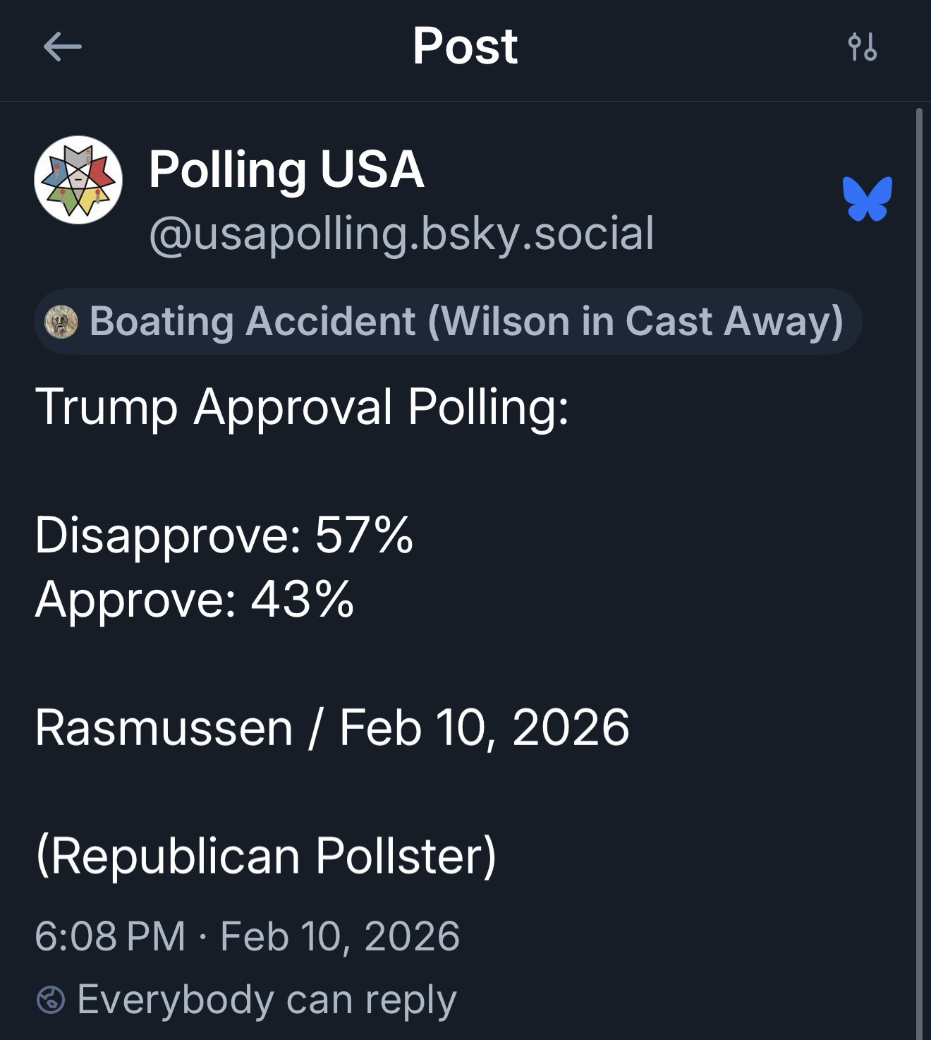Viewport: 931px width, 1040px height.
Task: Click the small labeler avatar in badge
Action: [x=61, y=322]
